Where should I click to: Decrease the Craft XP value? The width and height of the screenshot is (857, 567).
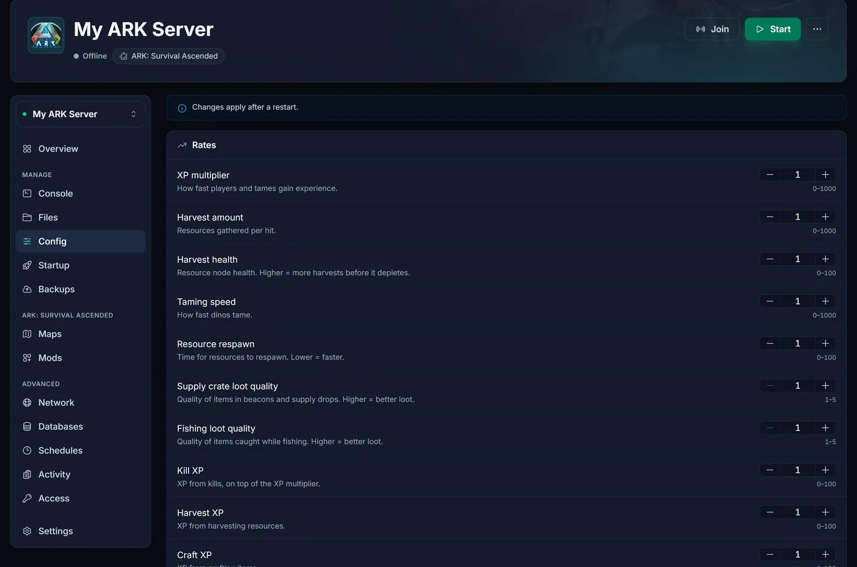770,555
